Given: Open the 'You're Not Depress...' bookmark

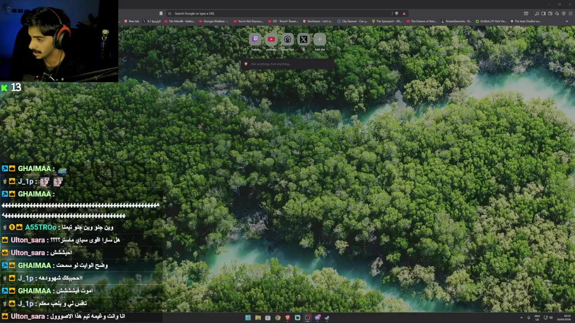Looking at the screenshot, I should pyautogui.click(x=248, y=21).
